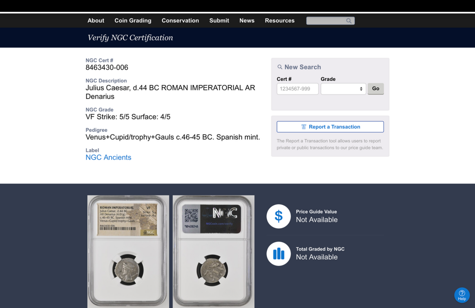Image resolution: width=475 pixels, height=308 pixels.
Task: Focus the Cert # input field
Action: [x=297, y=89]
